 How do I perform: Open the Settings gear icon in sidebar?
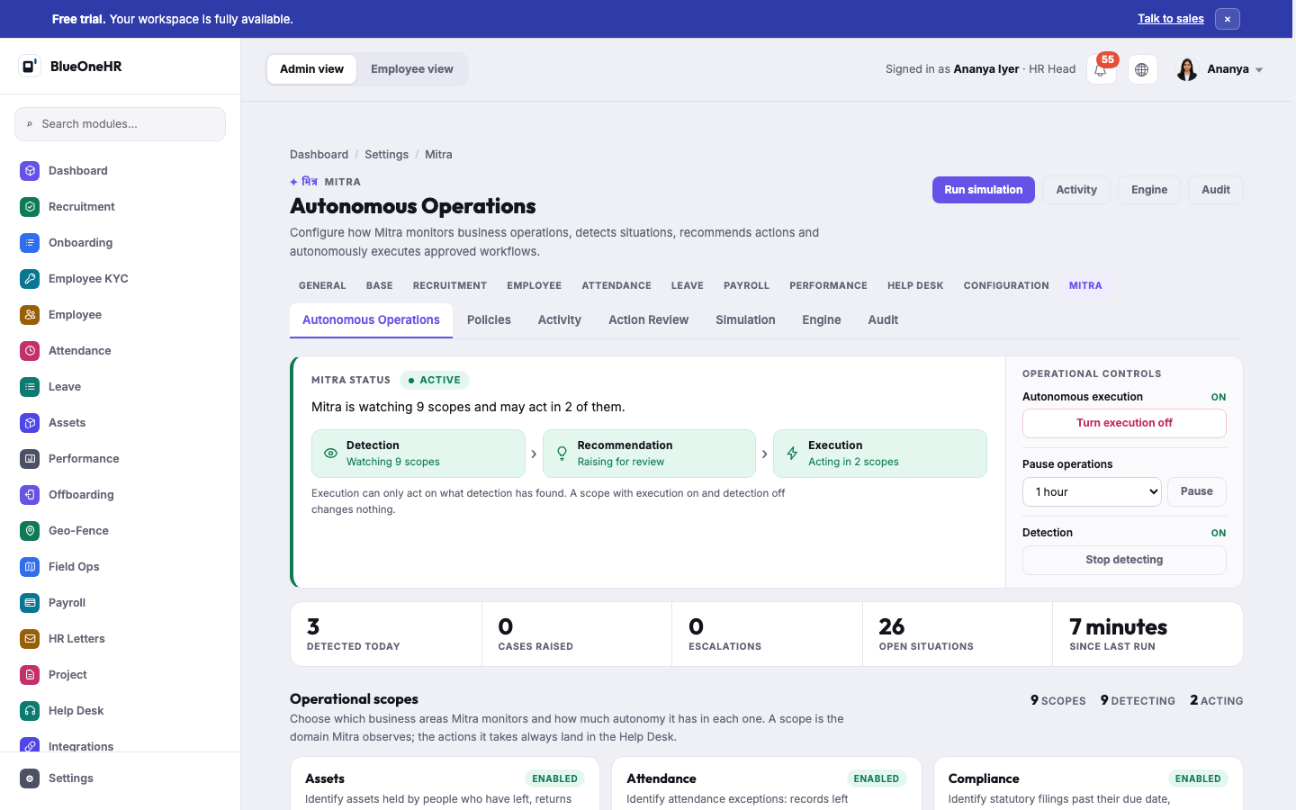click(30, 778)
